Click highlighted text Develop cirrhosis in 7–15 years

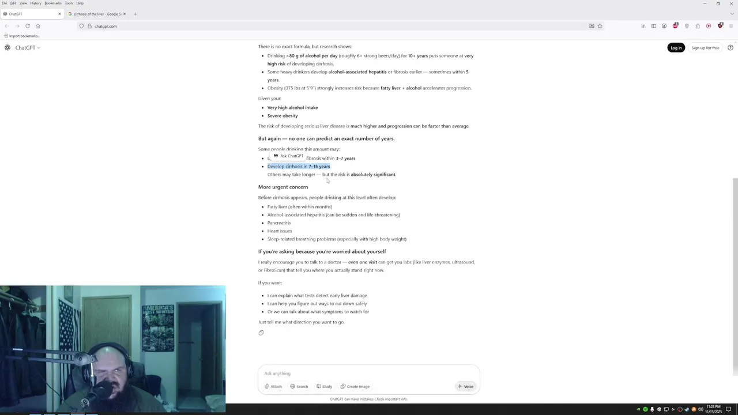(x=299, y=166)
